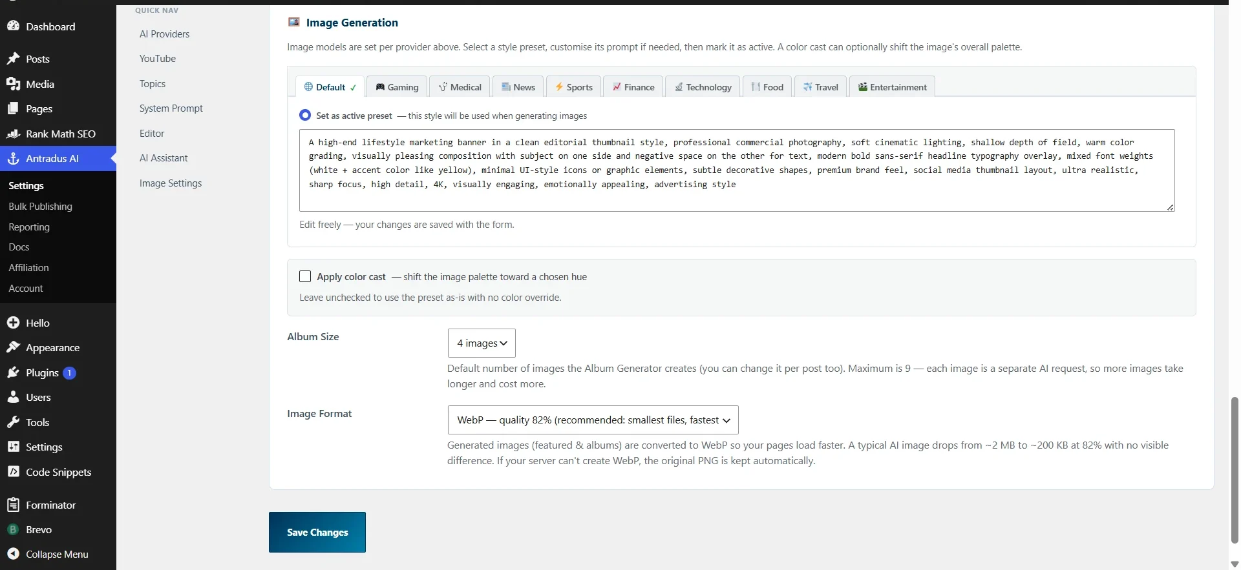Click the Plugins plug icon
1241x570 pixels.
[x=13, y=372]
